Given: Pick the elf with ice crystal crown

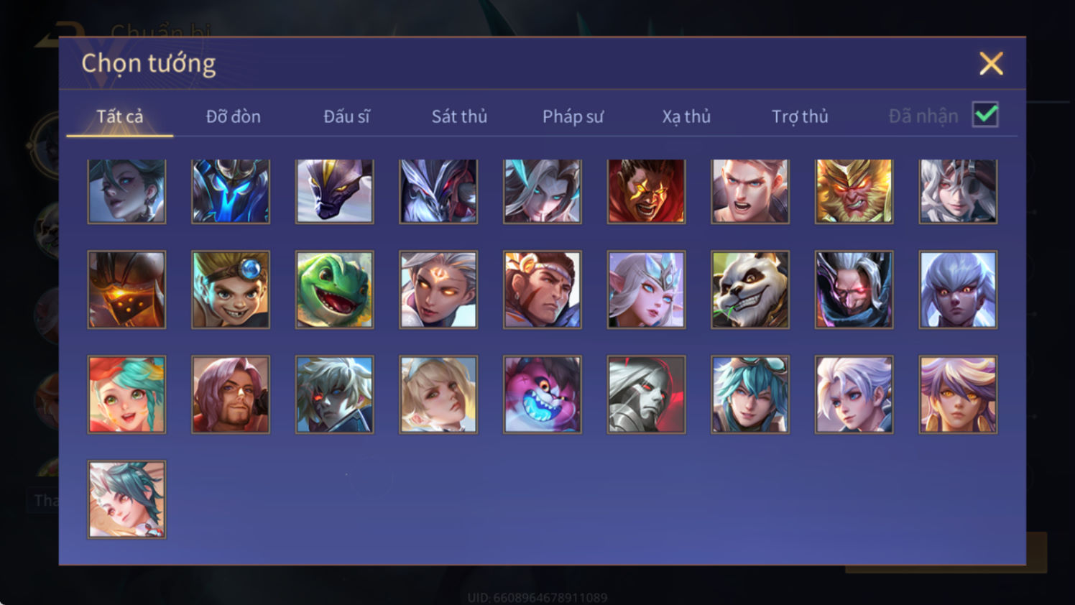Looking at the screenshot, I should pyautogui.click(x=647, y=290).
